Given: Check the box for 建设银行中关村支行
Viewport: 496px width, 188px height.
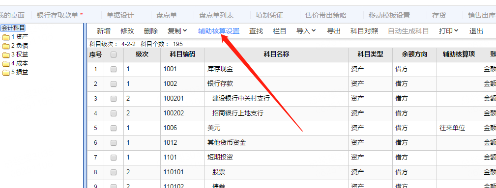Looking at the screenshot, I should 114,99.
